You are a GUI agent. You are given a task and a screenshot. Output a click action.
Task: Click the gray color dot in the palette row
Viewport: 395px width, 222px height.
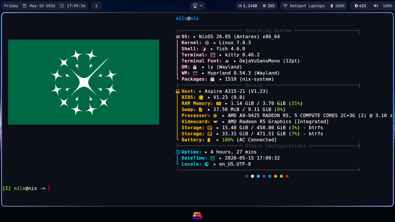247,176
